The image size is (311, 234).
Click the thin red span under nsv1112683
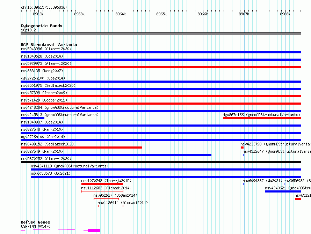click(x=102, y=191)
